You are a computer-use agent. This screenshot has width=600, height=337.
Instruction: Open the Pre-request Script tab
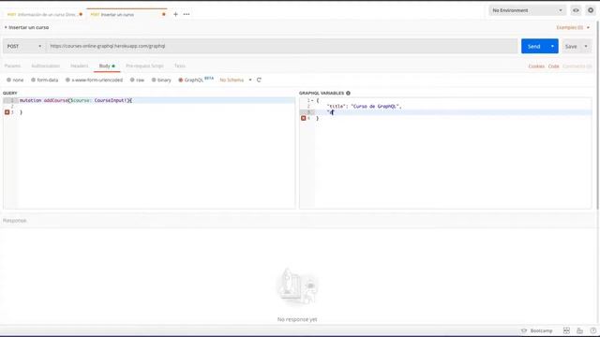click(144, 66)
